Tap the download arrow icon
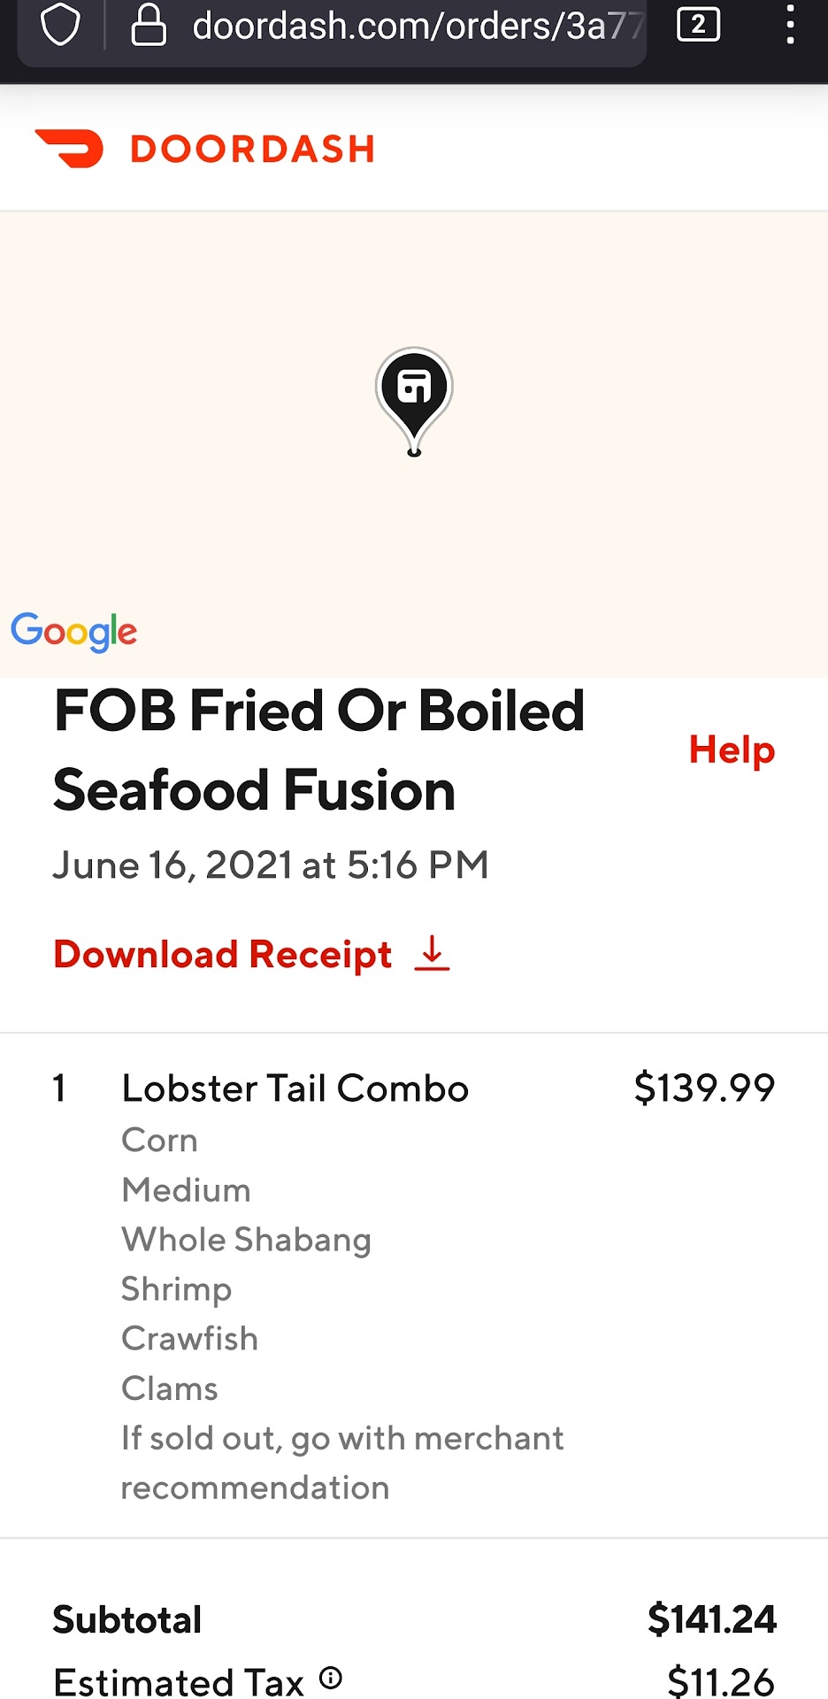828x1699 pixels. click(432, 953)
